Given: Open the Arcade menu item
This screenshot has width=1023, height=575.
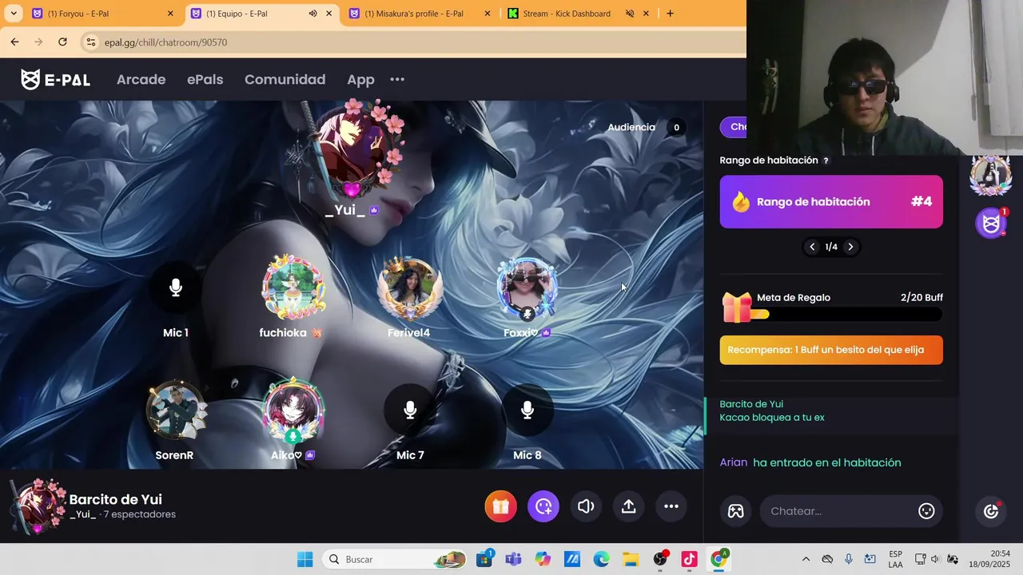Looking at the screenshot, I should pos(141,79).
